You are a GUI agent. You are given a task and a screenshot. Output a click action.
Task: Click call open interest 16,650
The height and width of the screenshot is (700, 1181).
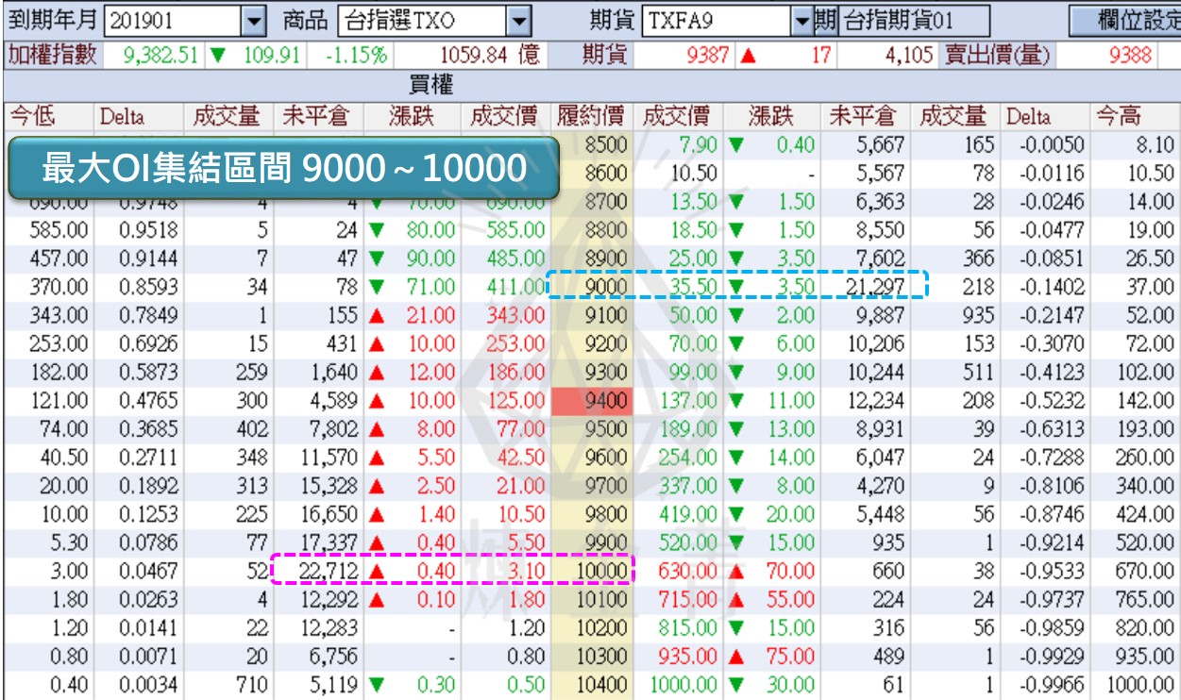point(329,514)
